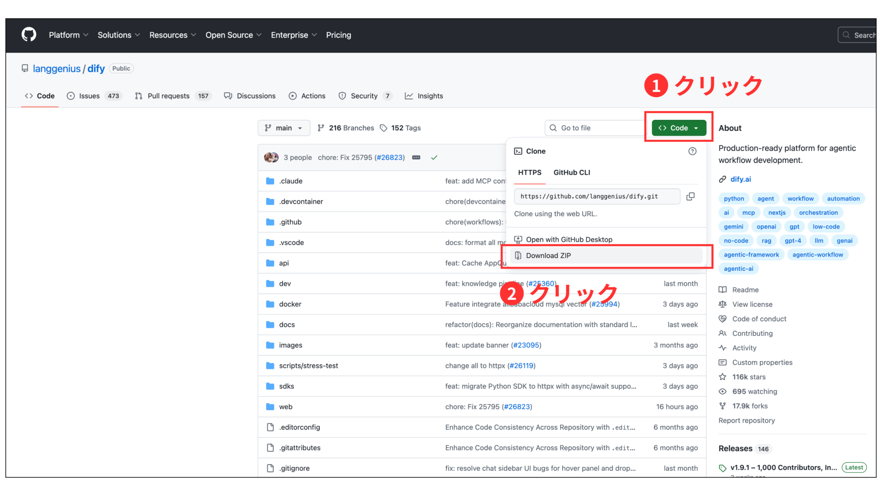882x496 pixels.
Task: Open the Code dropdown button
Action: pyautogui.click(x=678, y=127)
